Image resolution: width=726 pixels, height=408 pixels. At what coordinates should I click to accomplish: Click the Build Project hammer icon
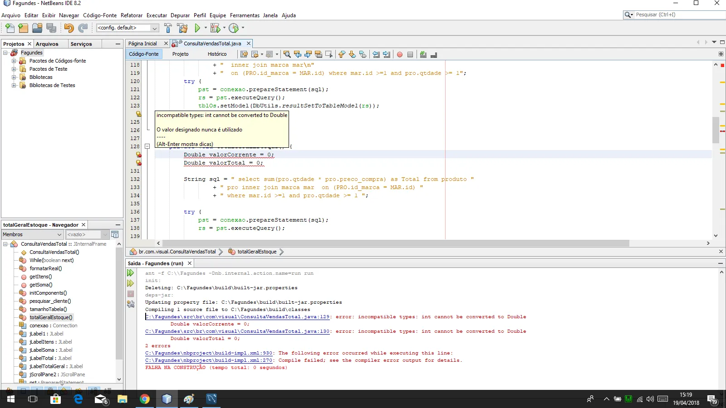pyautogui.click(x=168, y=28)
